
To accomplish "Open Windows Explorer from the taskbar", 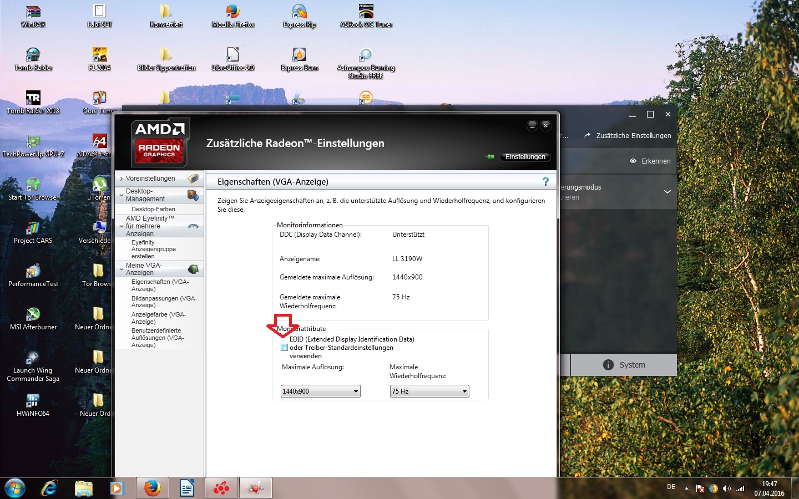I will [x=84, y=488].
